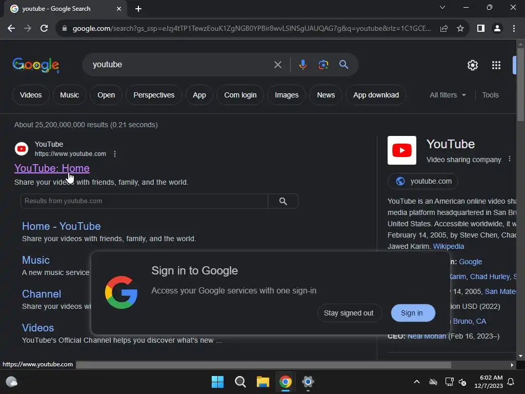Open Settings gear in taskbar
525x394 pixels.
point(308,382)
